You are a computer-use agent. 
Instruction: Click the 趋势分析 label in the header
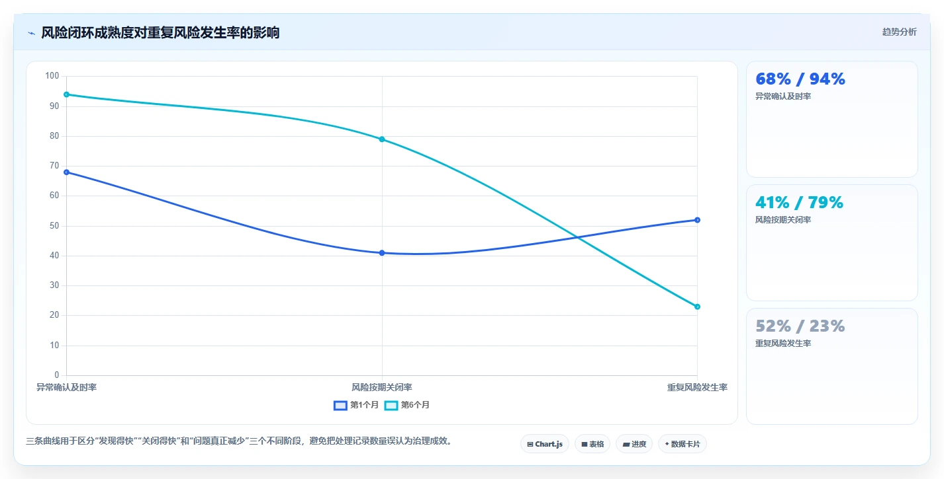(x=899, y=32)
